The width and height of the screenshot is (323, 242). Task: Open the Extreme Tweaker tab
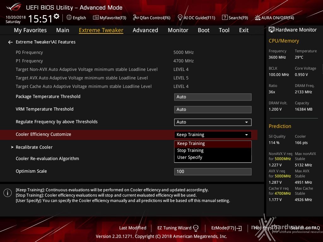(101, 30)
